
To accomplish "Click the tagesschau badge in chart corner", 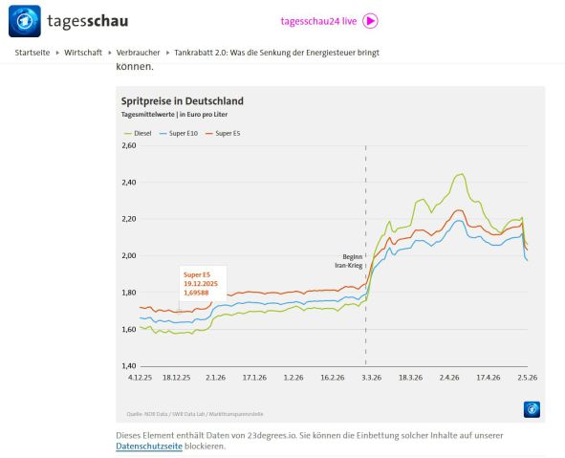I will (x=532, y=409).
